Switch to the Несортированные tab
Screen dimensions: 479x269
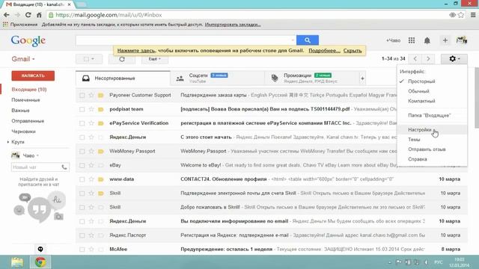tap(123, 78)
